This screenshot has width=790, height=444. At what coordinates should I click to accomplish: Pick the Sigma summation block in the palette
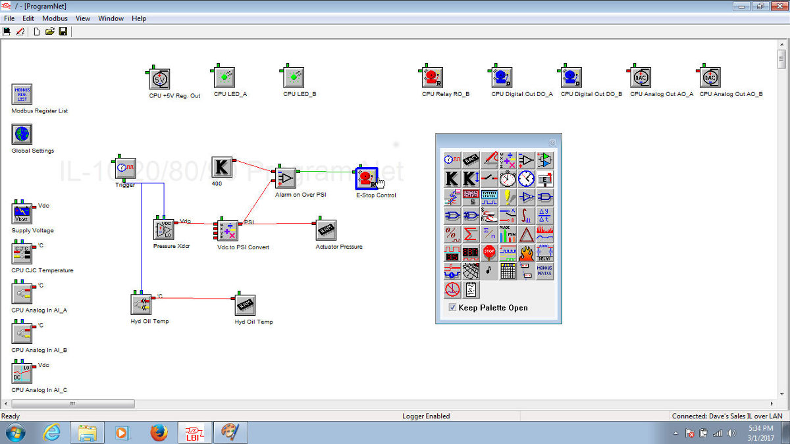point(469,234)
